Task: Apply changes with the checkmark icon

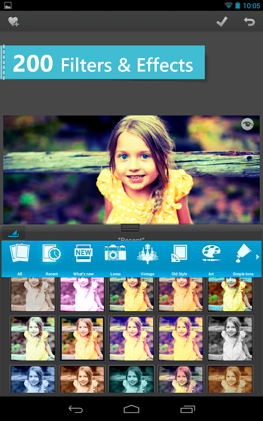Action: tap(222, 22)
